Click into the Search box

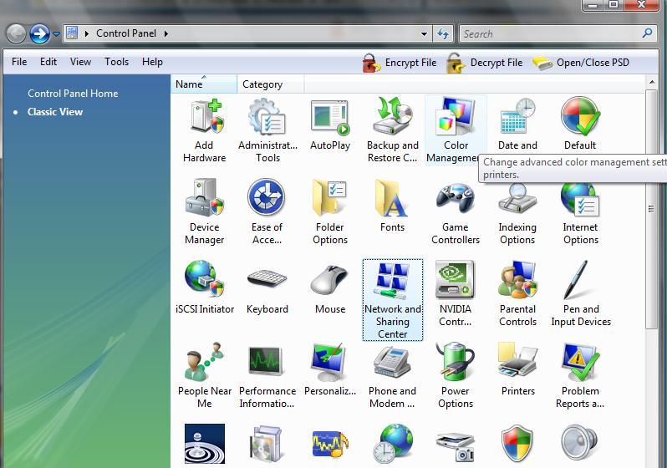[551, 34]
